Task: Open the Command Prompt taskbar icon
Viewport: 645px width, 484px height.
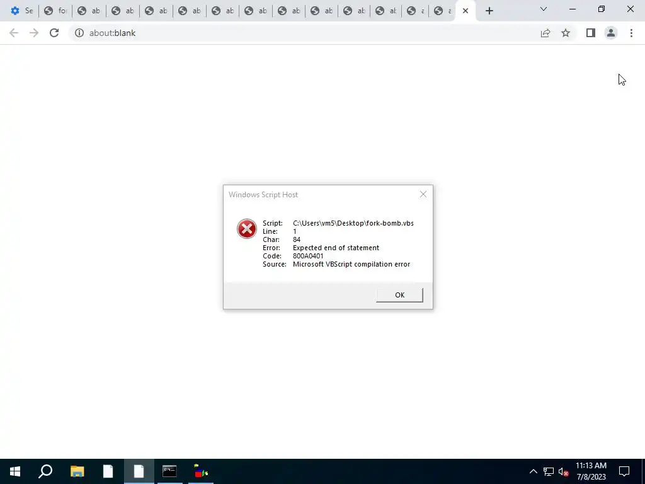Action: click(x=169, y=471)
